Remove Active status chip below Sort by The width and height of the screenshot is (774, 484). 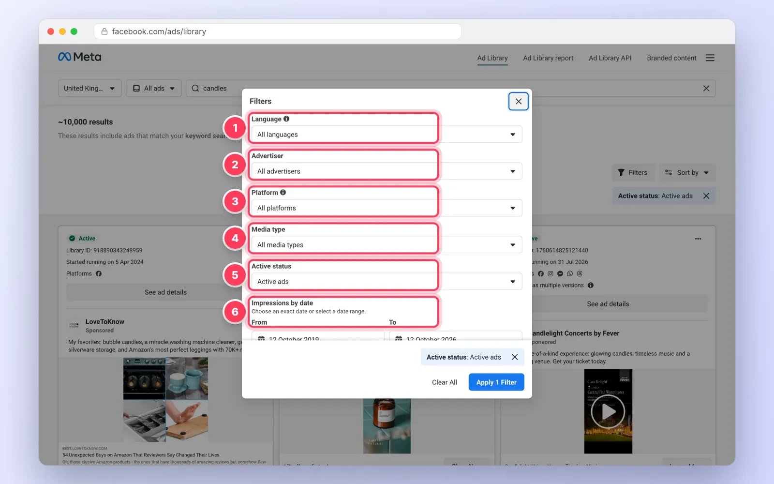point(706,196)
